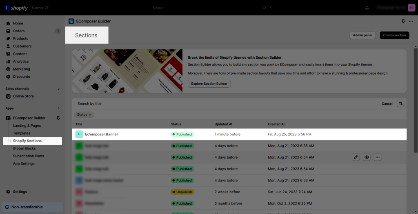418x214 pixels.
Task: Click the Created At column header
Action: coord(276,124)
